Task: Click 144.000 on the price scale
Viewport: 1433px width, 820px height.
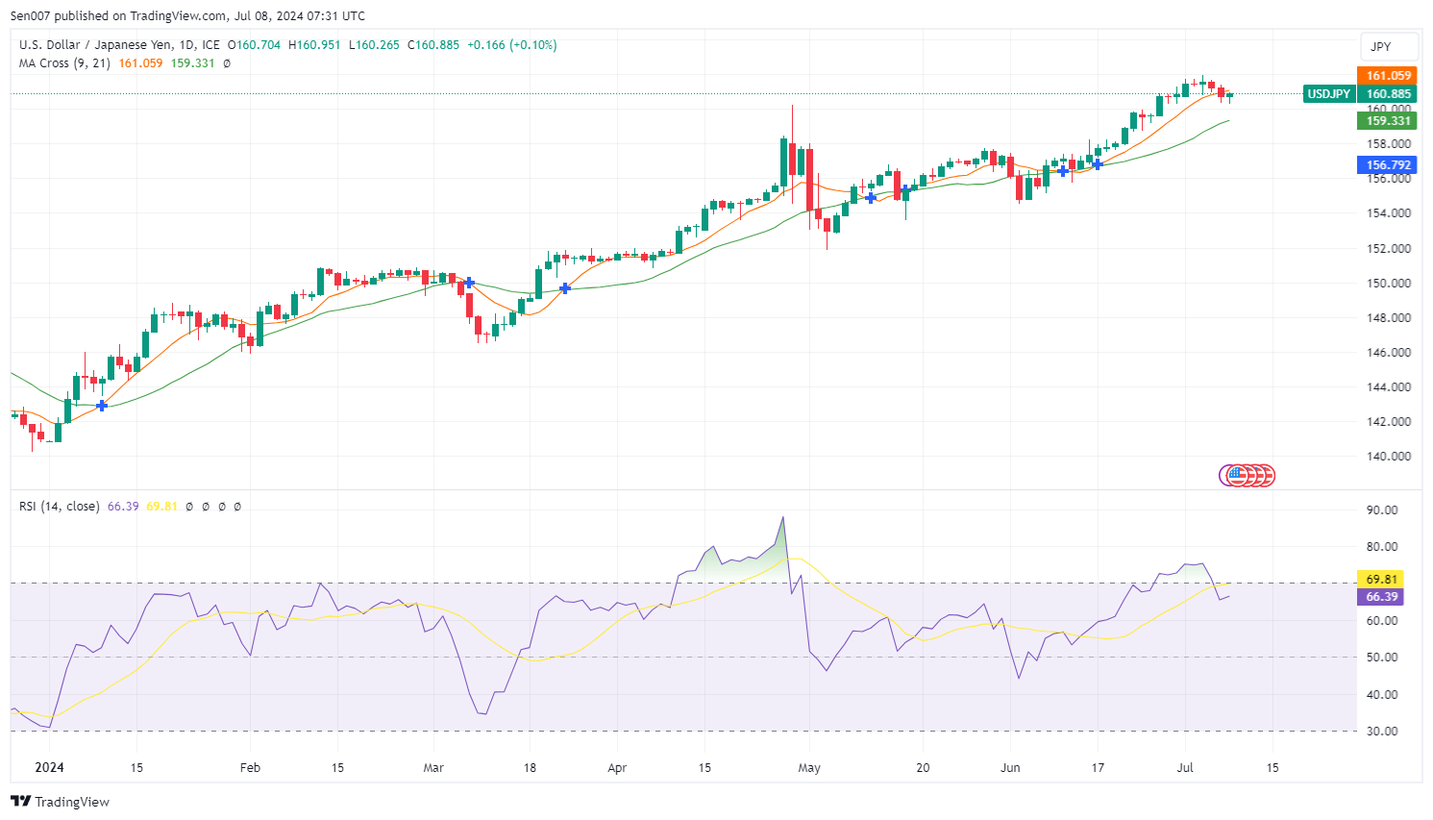Action: [1389, 386]
